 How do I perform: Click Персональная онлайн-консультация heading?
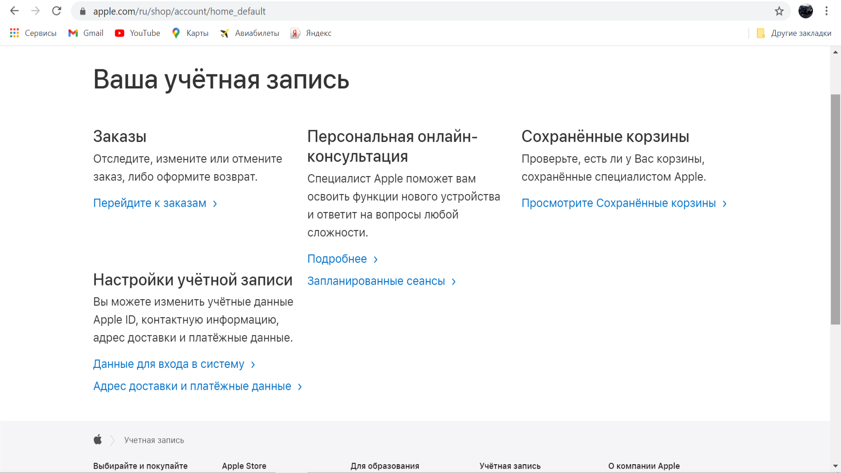pos(392,147)
